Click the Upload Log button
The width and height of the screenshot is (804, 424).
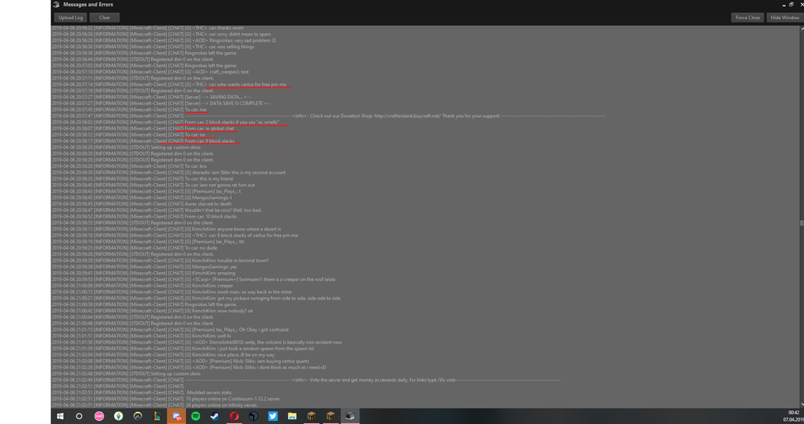click(x=71, y=18)
